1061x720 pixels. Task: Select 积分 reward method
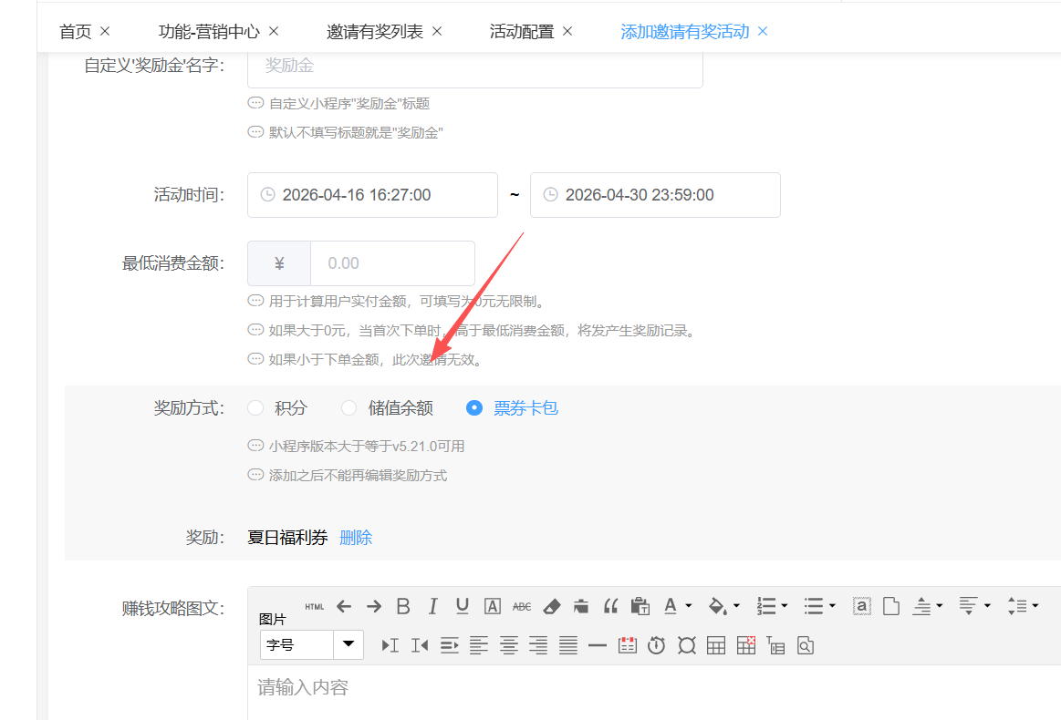[255, 408]
